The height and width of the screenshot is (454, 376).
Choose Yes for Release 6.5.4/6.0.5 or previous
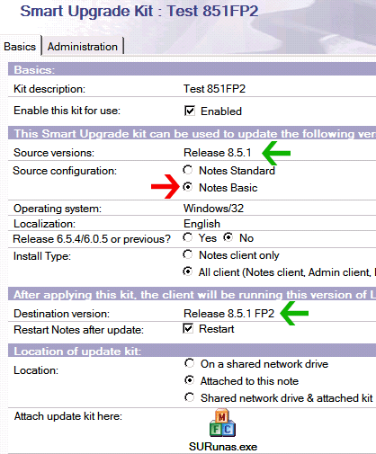[188, 237]
